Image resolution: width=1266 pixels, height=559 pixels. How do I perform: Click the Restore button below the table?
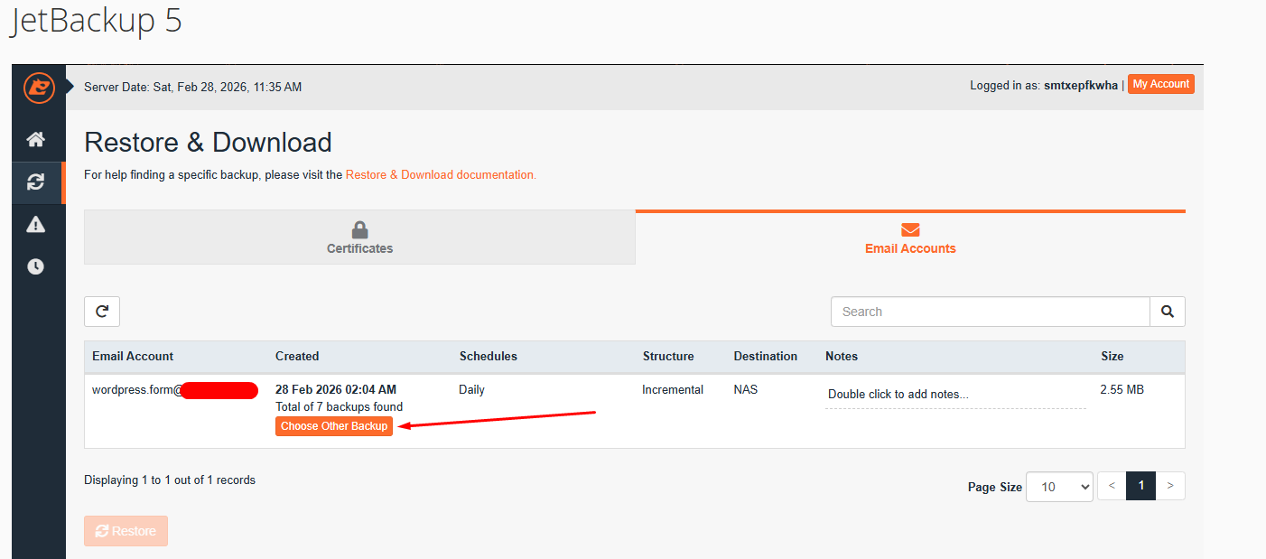pyautogui.click(x=126, y=531)
